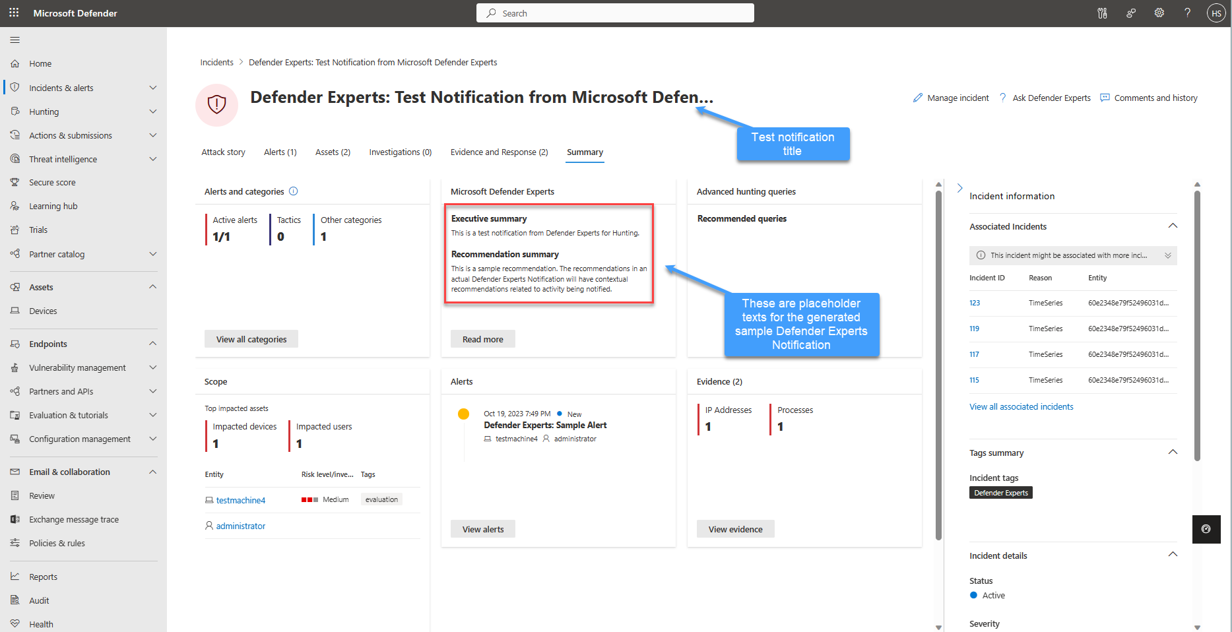The height and width of the screenshot is (632, 1232).
Task: Click the Configuration management icon
Action: [x=15, y=439]
